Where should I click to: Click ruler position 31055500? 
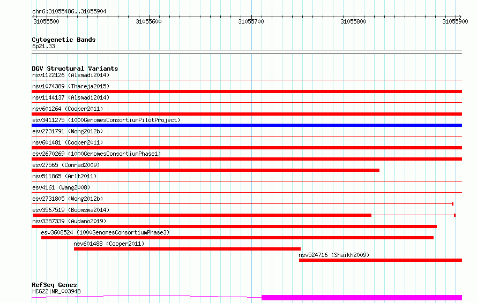46,21
